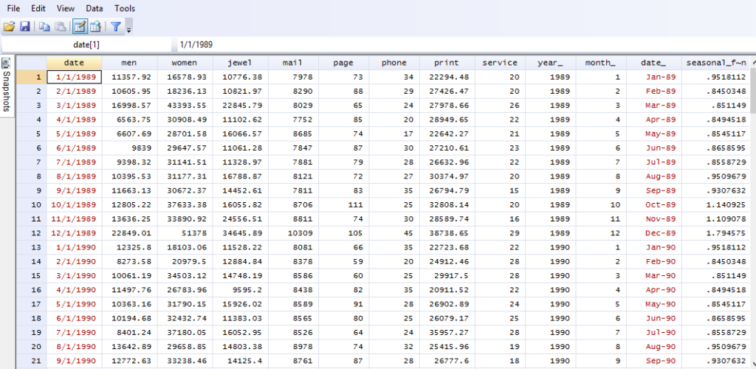Click men cell 6563.75
This screenshot has height=369, width=756.
click(129, 120)
